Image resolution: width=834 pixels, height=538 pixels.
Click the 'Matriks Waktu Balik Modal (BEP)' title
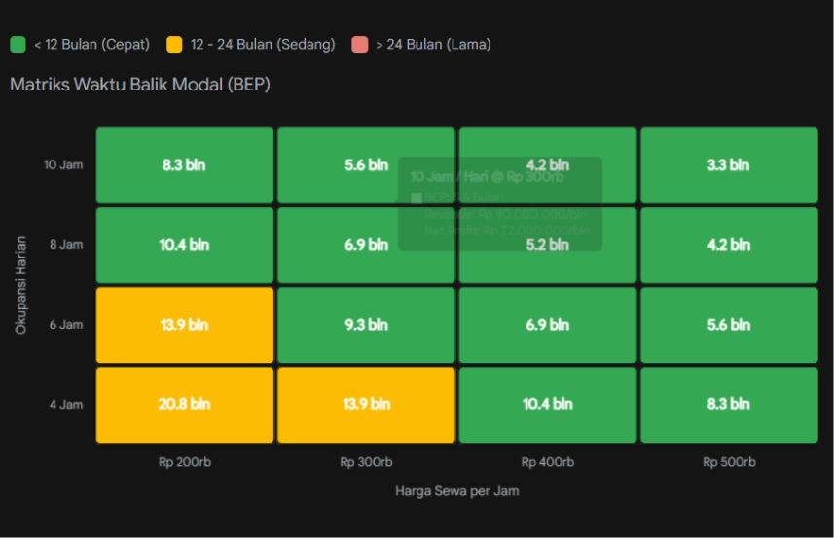click(139, 85)
